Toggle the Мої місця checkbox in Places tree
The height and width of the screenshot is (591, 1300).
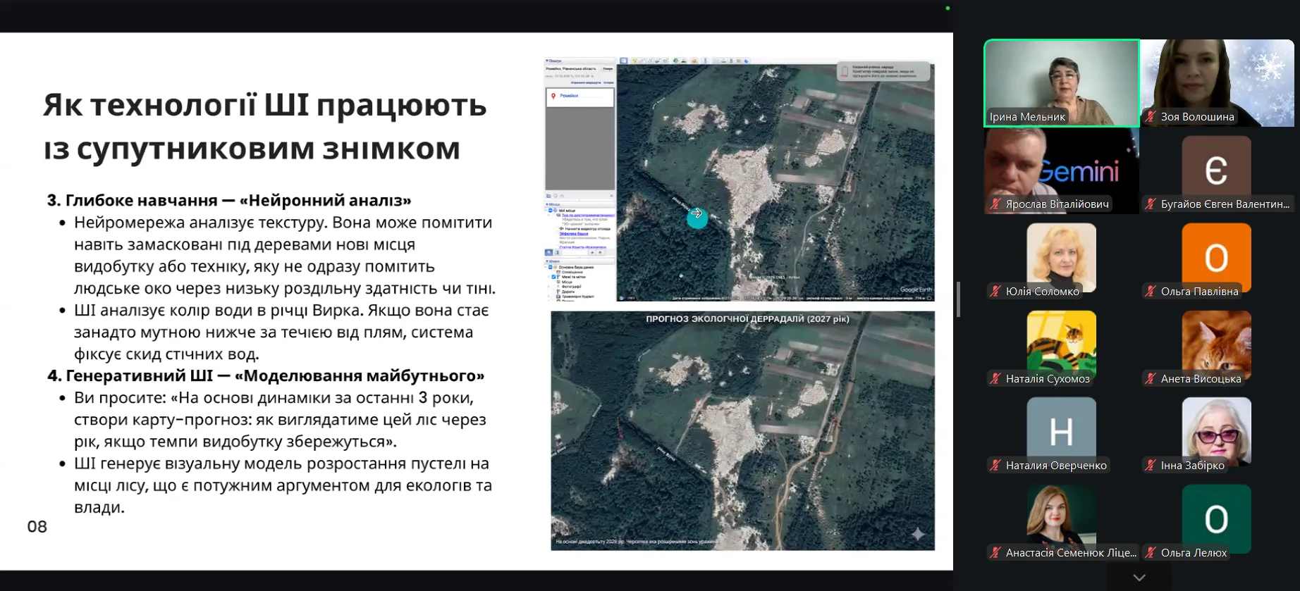tap(551, 210)
